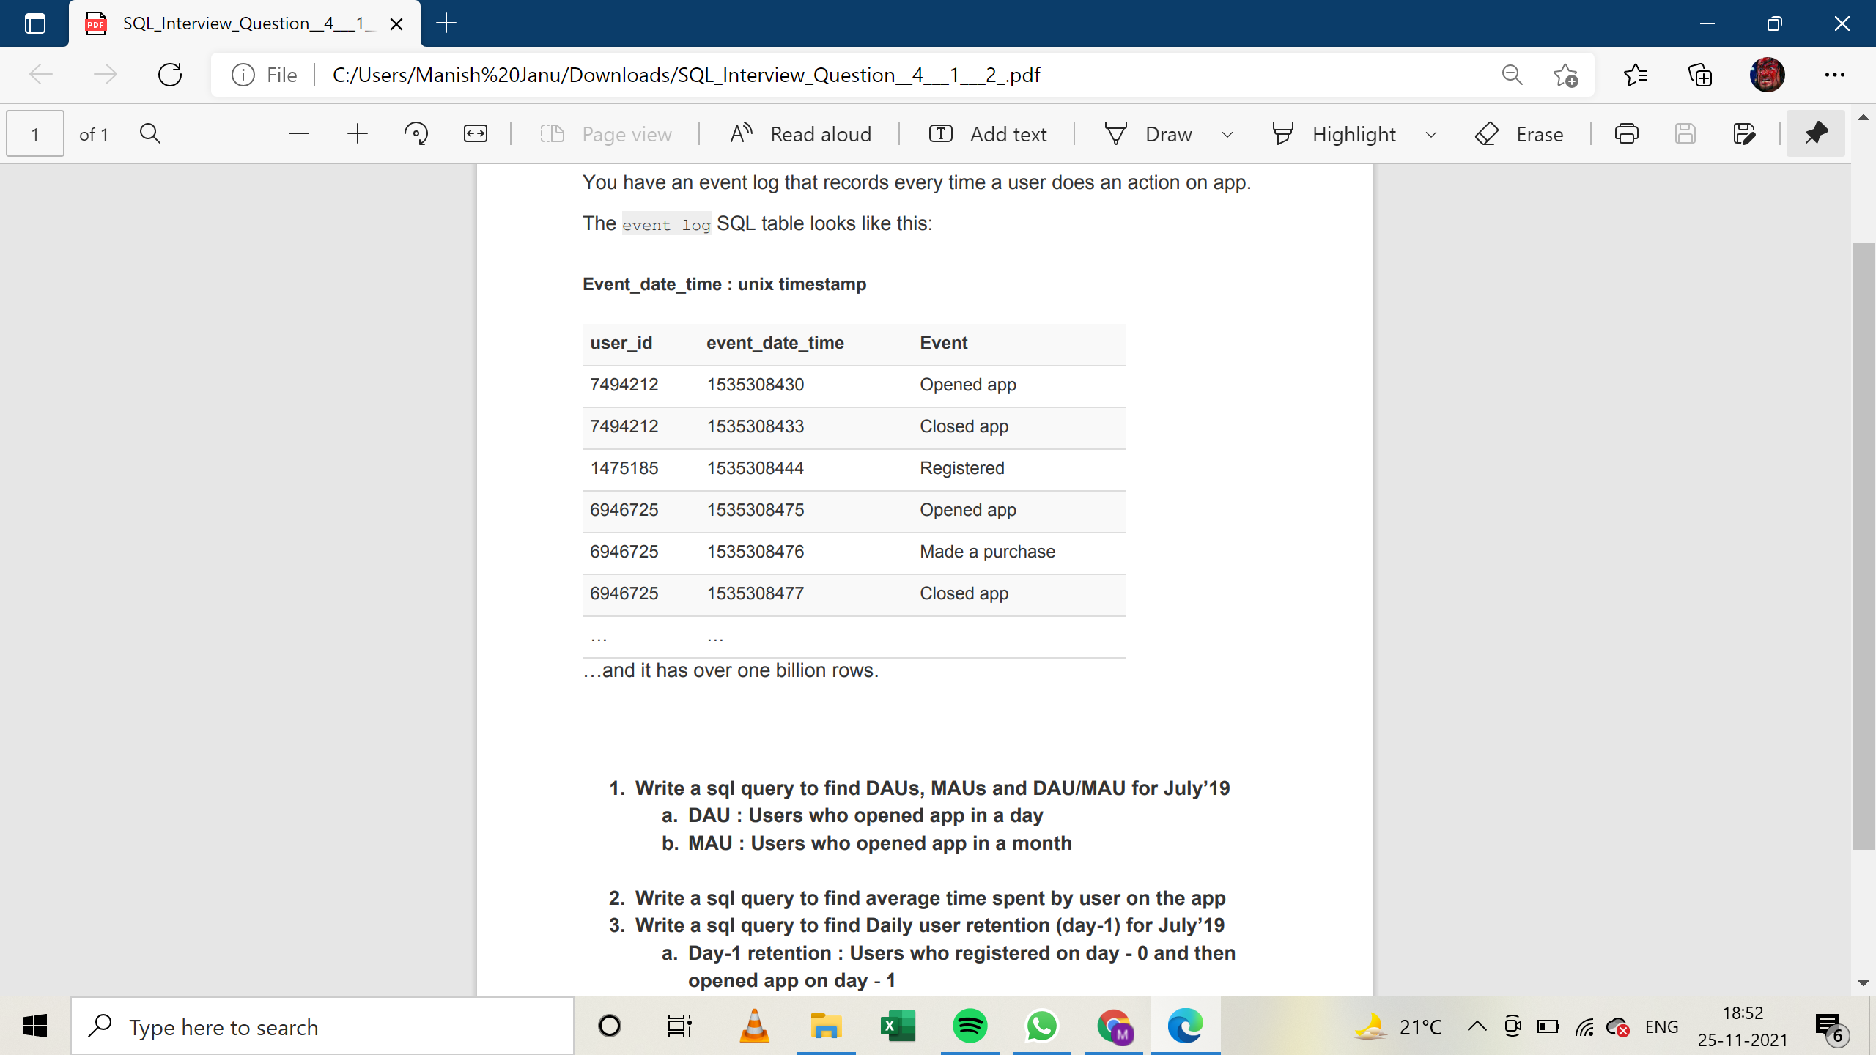The width and height of the screenshot is (1876, 1055).
Task: Toggle fit to page view
Action: click(475, 133)
